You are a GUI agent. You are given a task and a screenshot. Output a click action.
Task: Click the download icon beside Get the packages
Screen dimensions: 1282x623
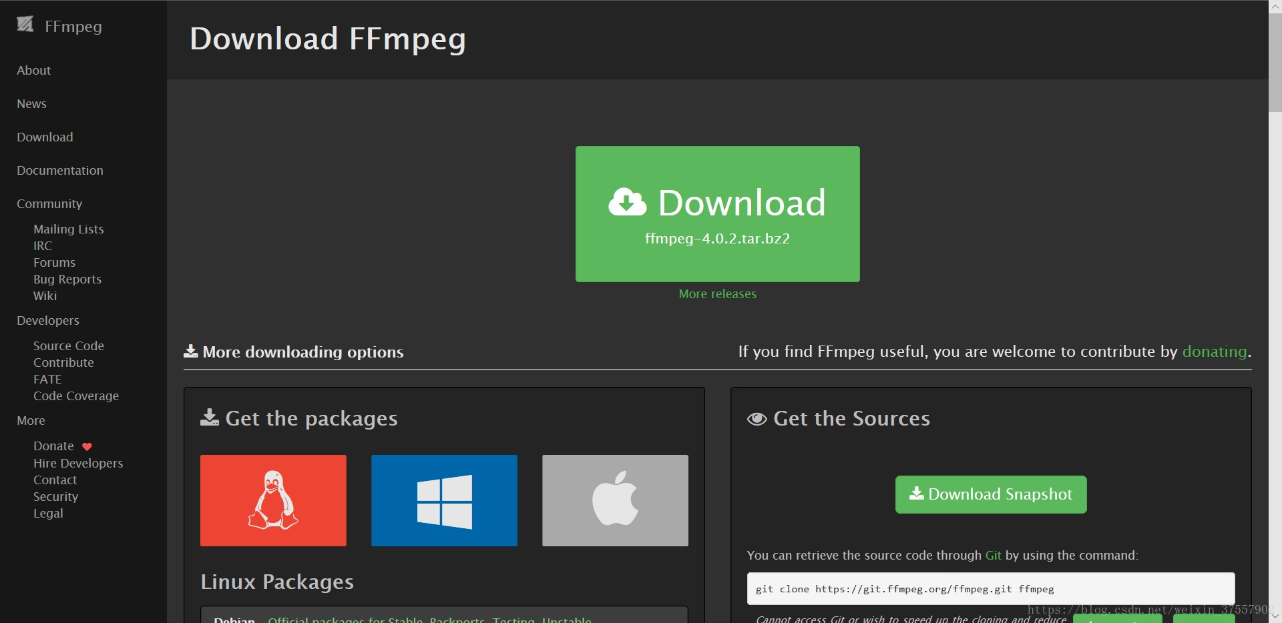(210, 418)
